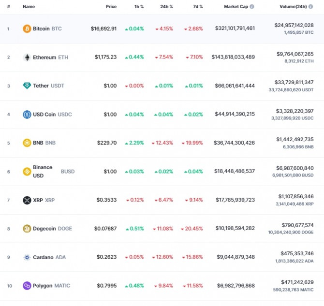The image size is (324, 306).
Task: Open Bitcoin's 24h volume value
Action: coord(294,25)
